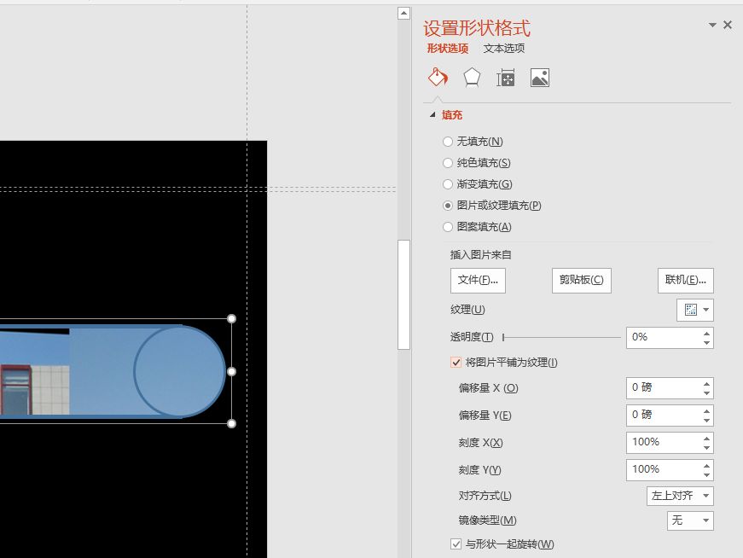Toggle 与形状一起旋转 checkbox
The height and width of the screenshot is (558, 743).
pos(456,544)
